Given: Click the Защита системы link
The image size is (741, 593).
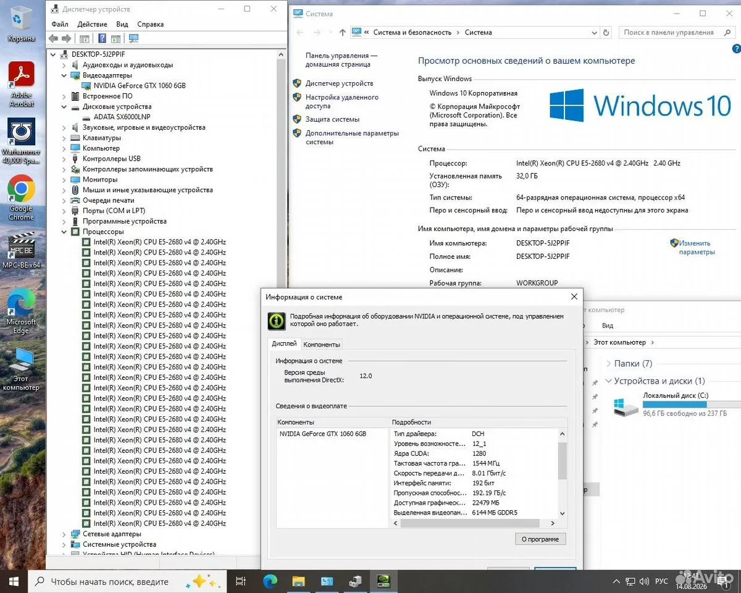Looking at the screenshot, I should (332, 119).
